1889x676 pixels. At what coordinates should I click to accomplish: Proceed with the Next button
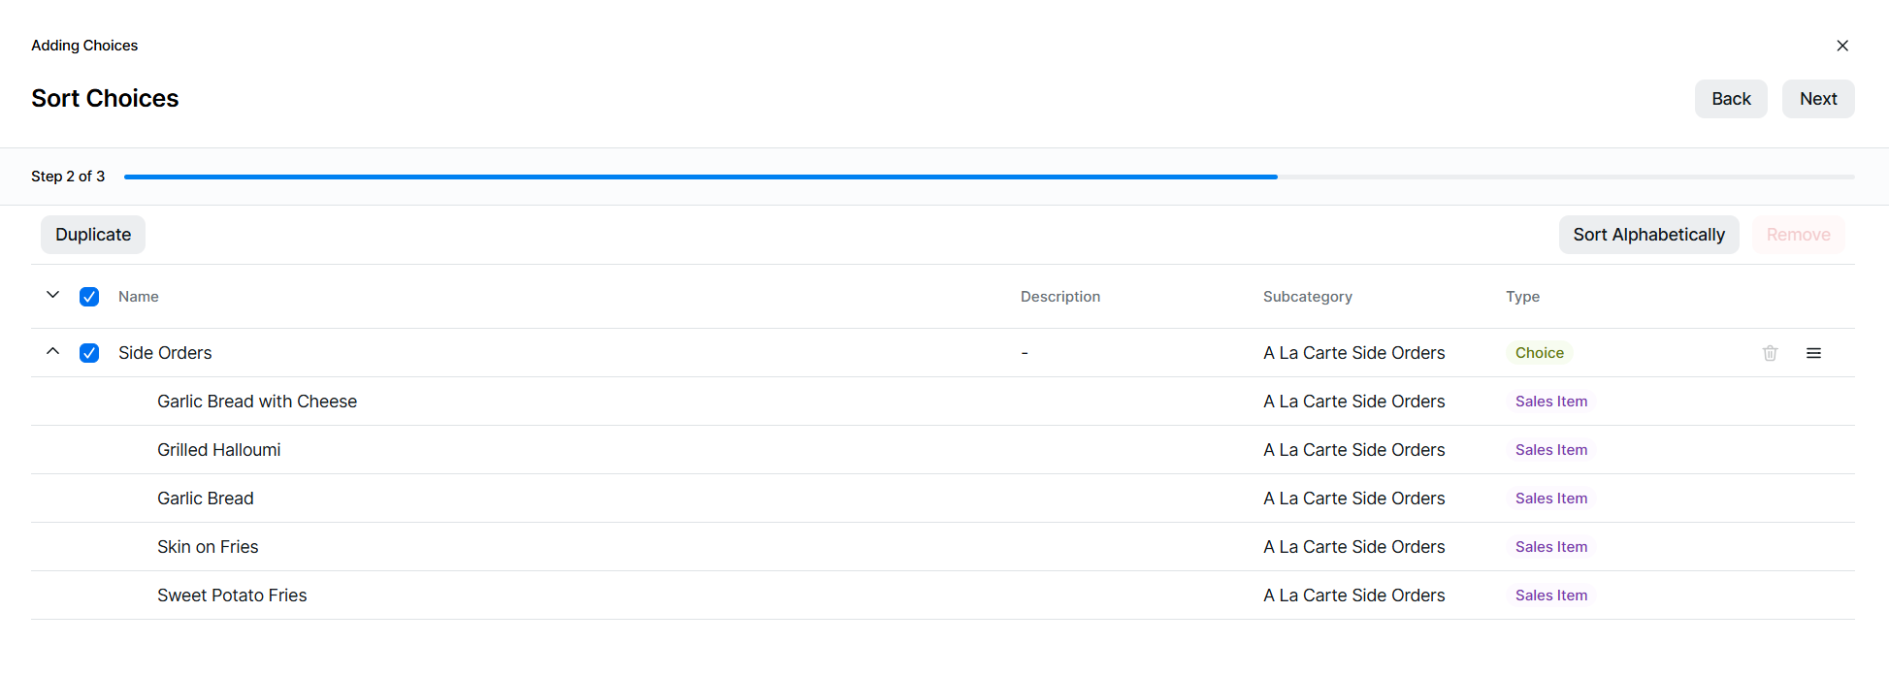pyautogui.click(x=1817, y=99)
